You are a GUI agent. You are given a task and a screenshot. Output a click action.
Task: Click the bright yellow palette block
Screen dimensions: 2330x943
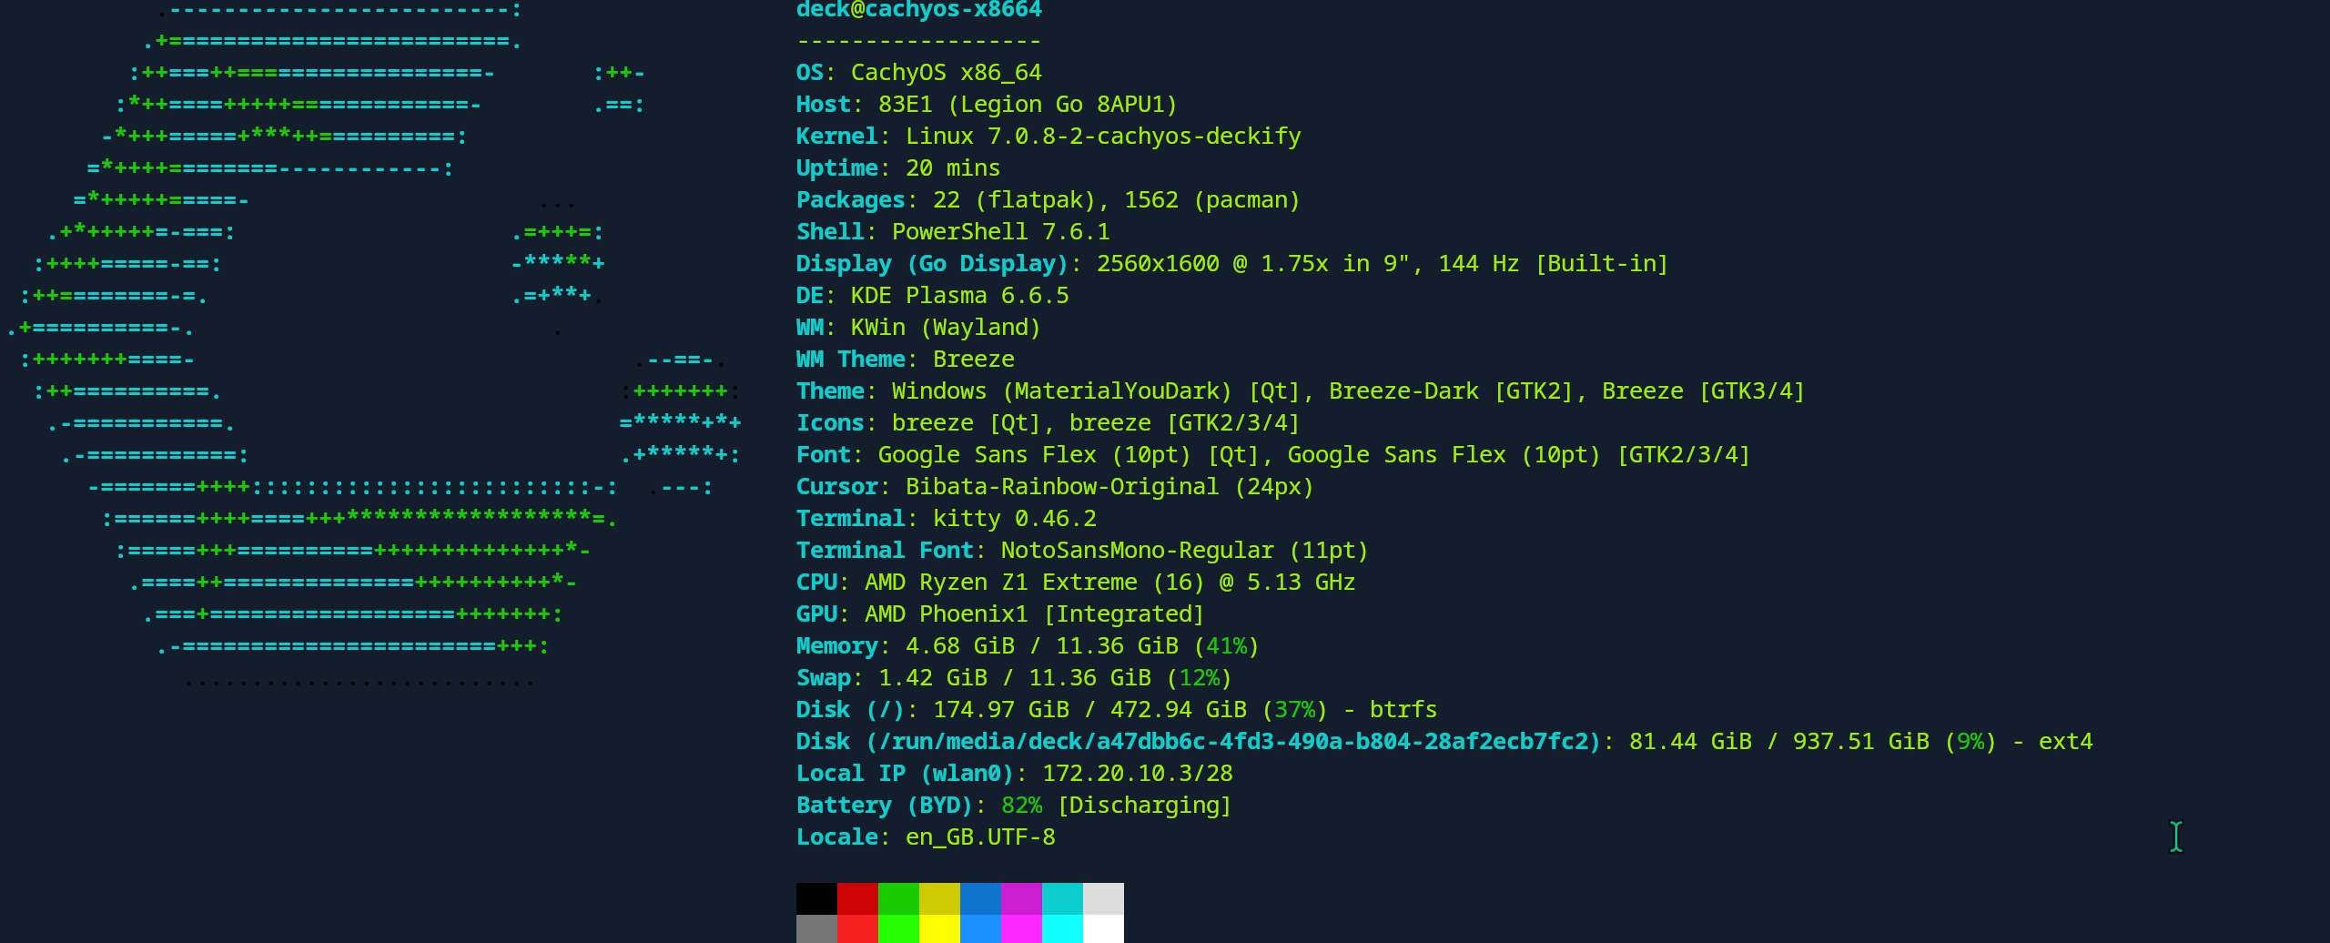pyautogui.click(x=939, y=928)
